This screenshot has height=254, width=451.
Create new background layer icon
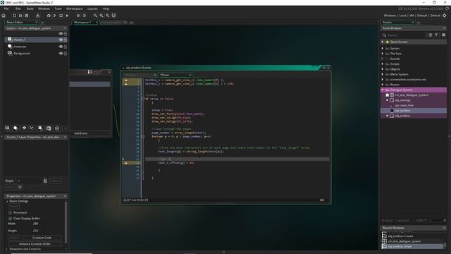coord(7,128)
